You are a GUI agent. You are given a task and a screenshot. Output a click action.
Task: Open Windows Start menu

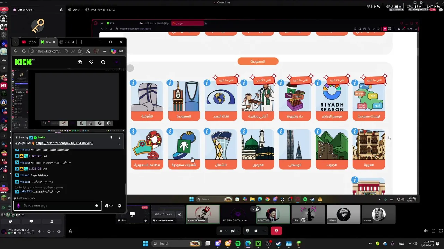click(145, 243)
